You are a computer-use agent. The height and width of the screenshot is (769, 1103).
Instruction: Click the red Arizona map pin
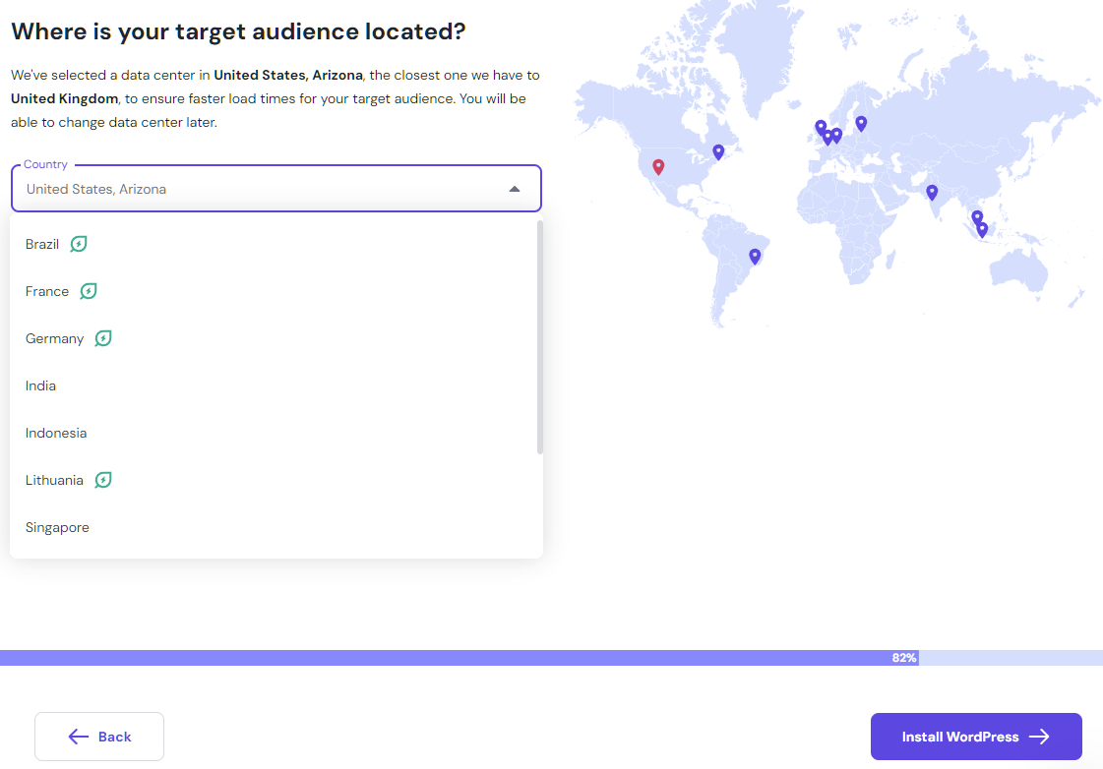[658, 167]
